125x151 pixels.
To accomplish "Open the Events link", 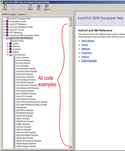I will [x=85, y=45].
